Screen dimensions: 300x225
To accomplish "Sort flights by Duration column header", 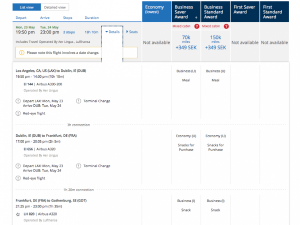I will (91, 17).
